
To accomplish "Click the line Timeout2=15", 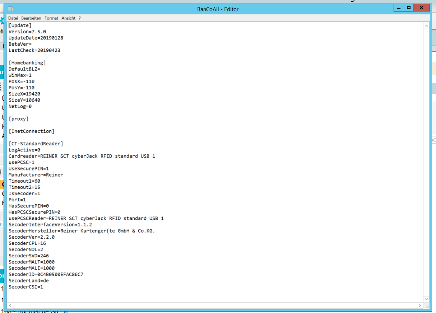I will 24,187.
